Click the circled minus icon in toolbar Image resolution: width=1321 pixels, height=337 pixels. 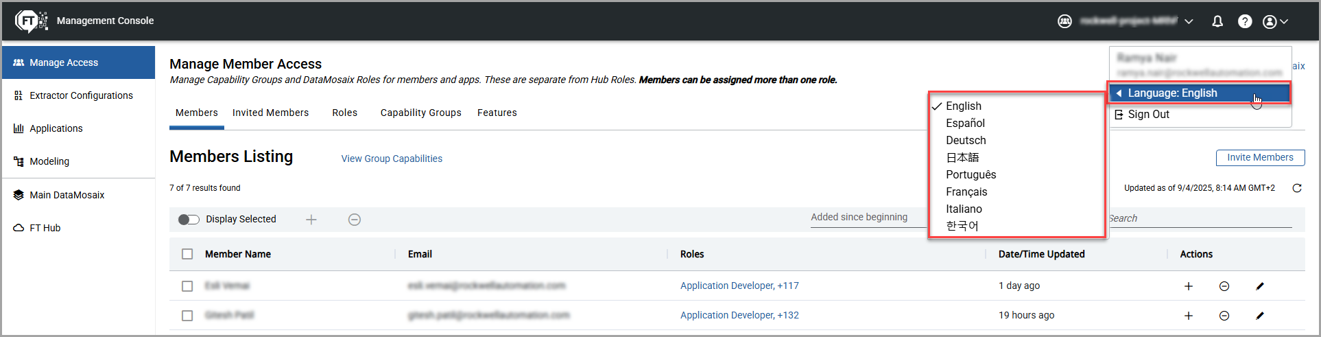point(355,220)
